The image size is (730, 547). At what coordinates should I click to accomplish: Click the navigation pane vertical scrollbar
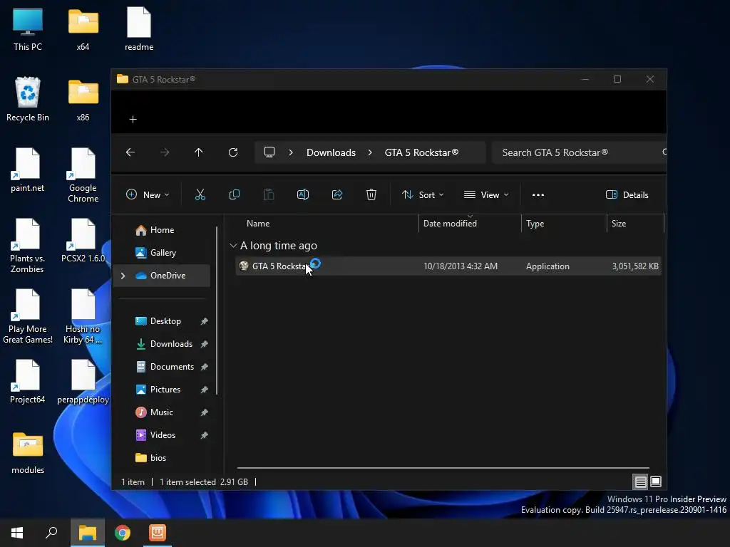click(x=217, y=311)
